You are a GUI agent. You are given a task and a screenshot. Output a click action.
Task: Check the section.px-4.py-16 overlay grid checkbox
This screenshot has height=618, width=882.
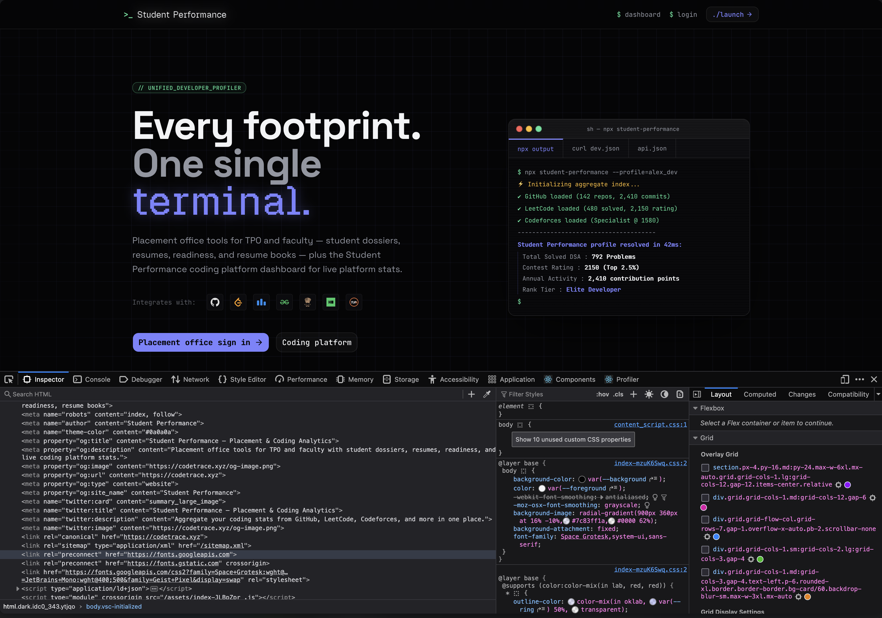(x=705, y=467)
